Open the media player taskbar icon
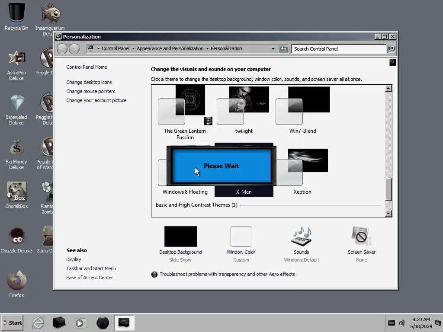 click(80, 323)
